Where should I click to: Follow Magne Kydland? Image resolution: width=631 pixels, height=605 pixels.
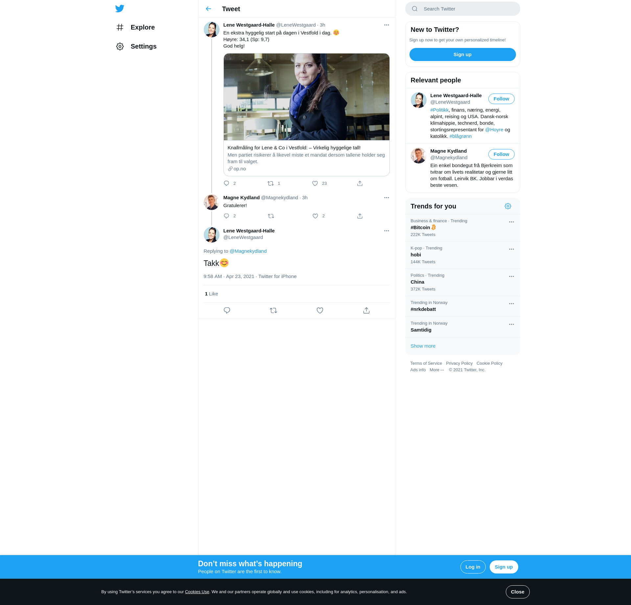pyautogui.click(x=501, y=154)
